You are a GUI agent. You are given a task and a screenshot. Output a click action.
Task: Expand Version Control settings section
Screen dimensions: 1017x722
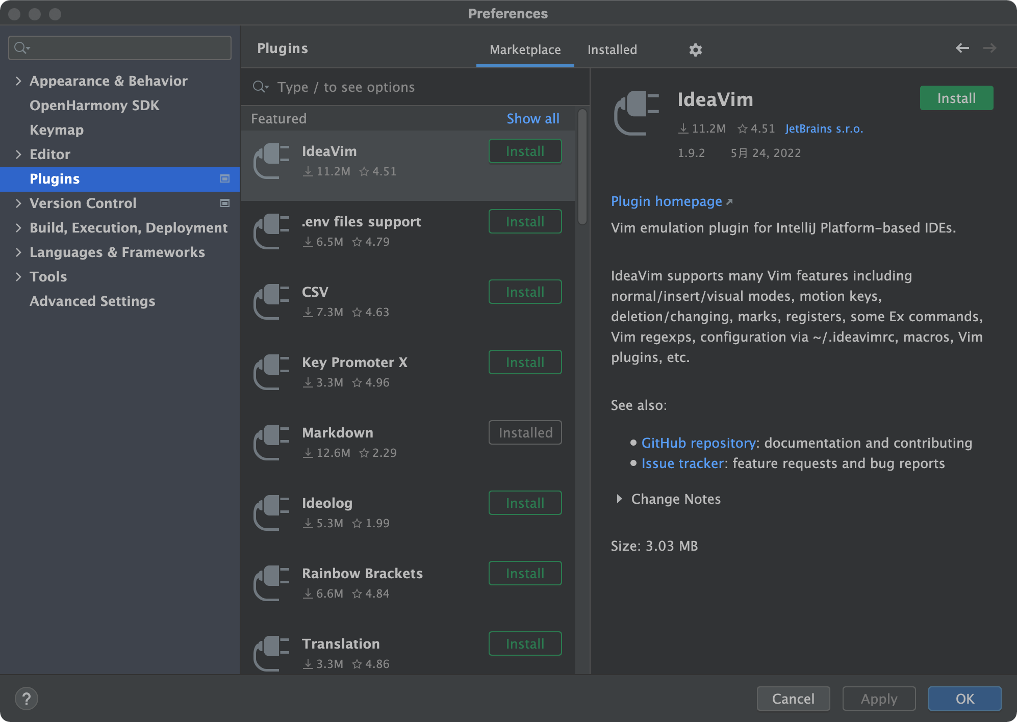tap(18, 203)
